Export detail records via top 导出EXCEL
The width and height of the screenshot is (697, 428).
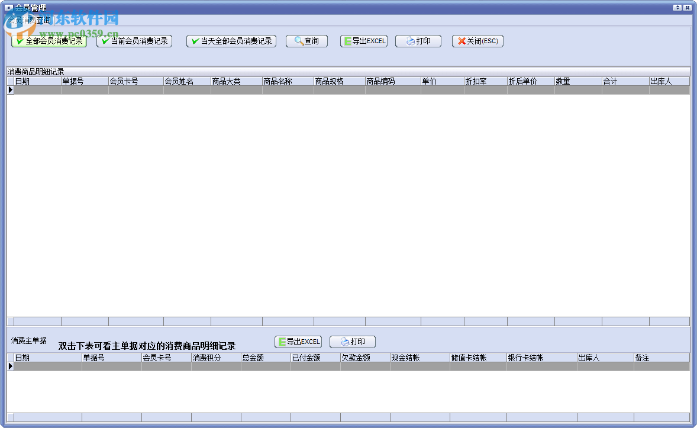tap(364, 41)
